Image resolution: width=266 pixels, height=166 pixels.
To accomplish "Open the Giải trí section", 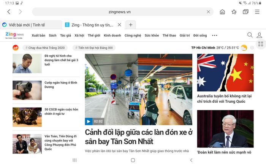I will click(185, 35).
